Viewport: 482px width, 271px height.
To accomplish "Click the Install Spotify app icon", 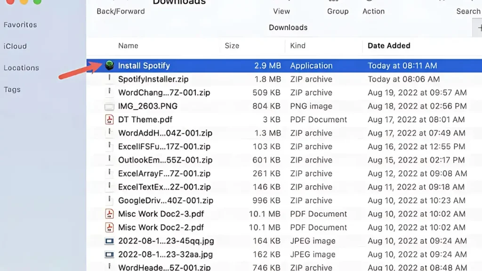I will 109,65.
